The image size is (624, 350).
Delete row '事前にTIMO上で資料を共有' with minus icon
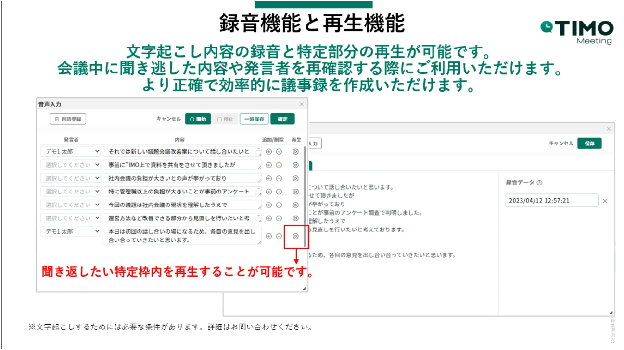click(279, 165)
